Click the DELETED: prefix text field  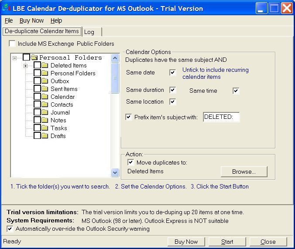coord(221,117)
